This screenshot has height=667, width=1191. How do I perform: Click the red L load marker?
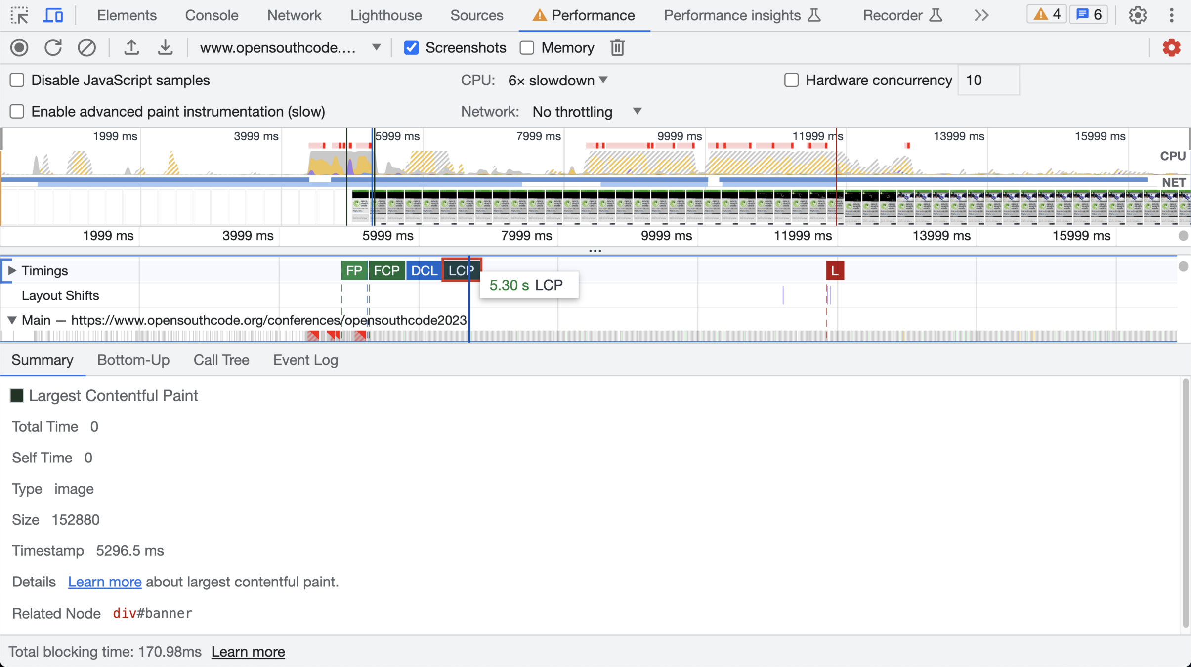point(835,270)
